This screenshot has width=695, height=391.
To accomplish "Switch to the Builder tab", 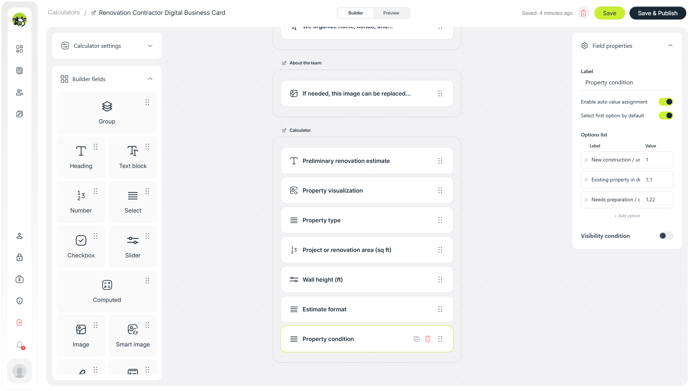I will tap(355, 13).
